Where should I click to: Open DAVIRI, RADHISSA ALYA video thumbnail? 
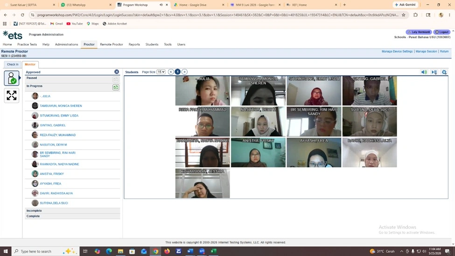coord(370,152)
